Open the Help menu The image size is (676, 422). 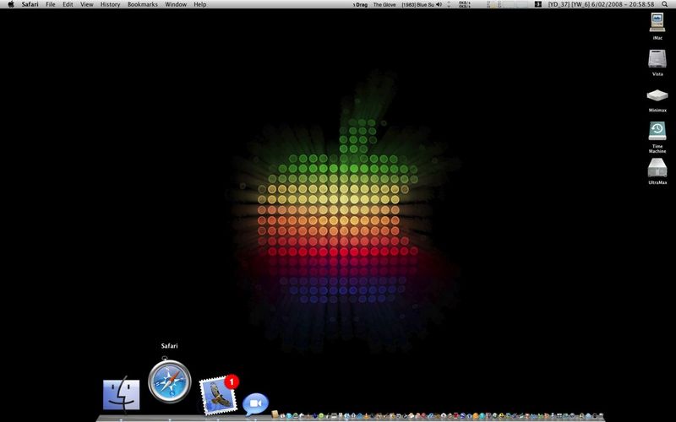click(200, 4)
